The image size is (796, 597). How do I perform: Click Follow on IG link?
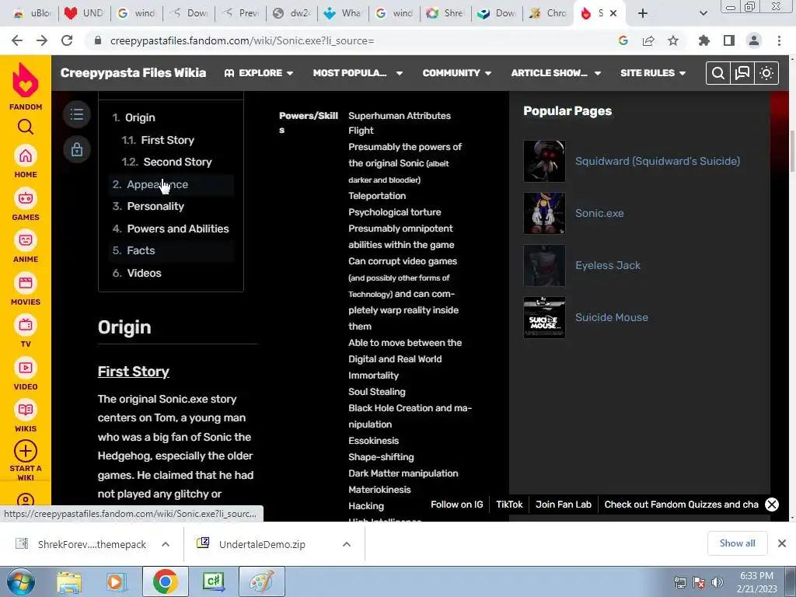(x=456, y=504)
